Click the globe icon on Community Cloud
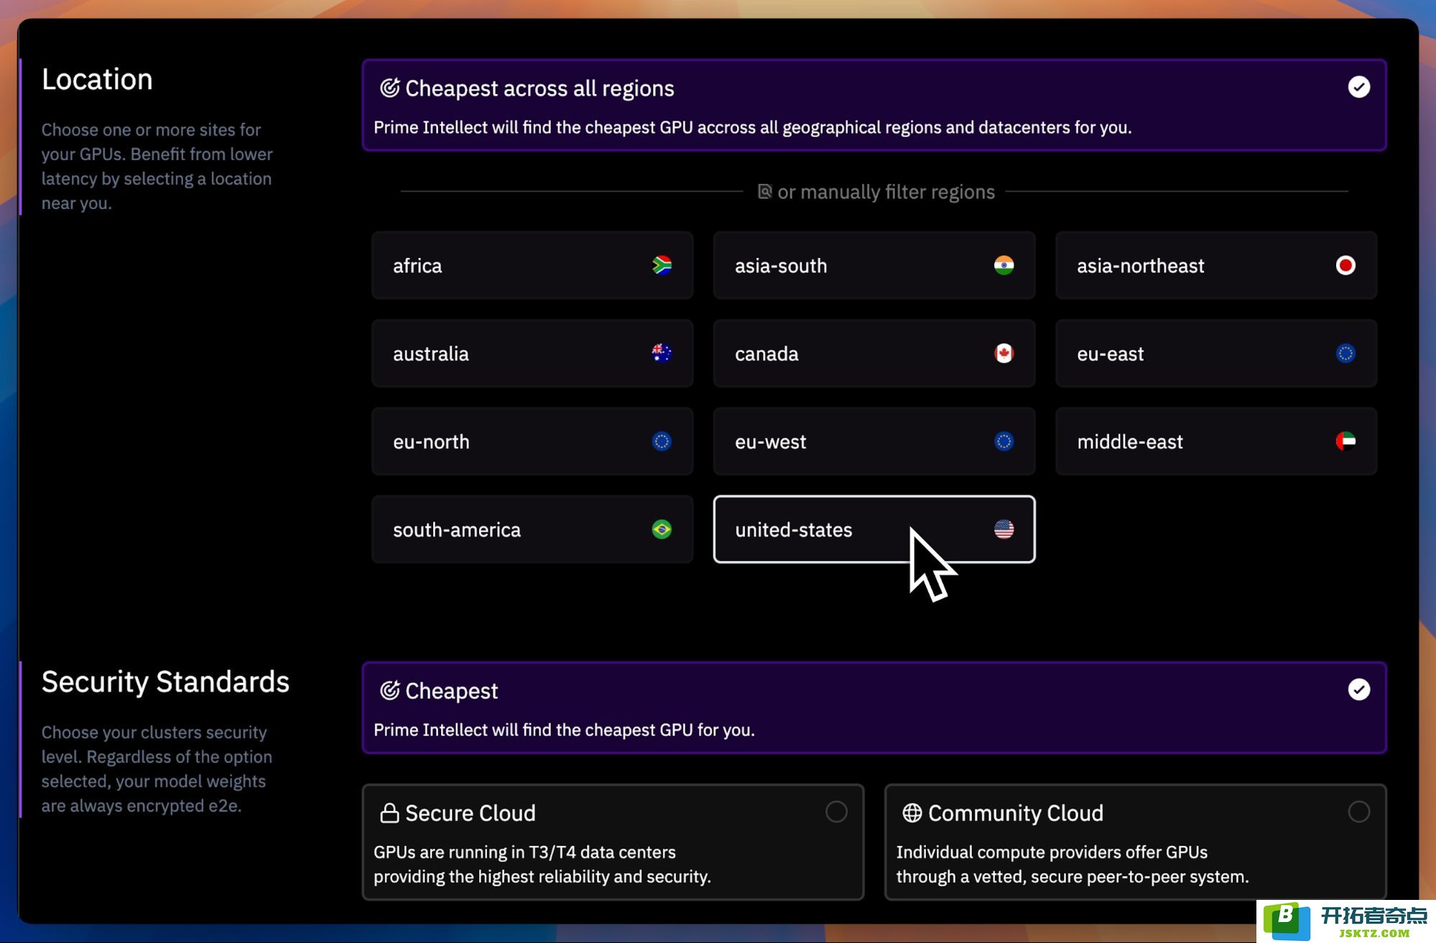Screen dimensions: 1436x943 click(912, 812)
